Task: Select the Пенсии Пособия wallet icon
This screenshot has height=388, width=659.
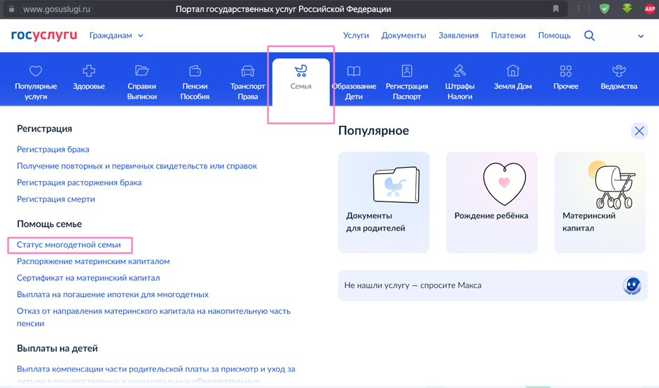Action: tap(195, 71)
